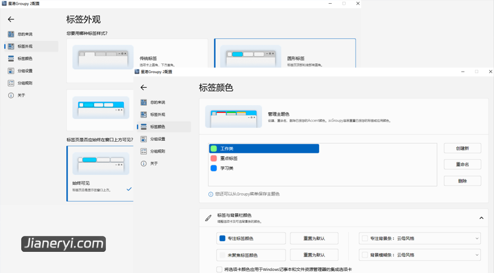Open 专注背景条 云母风格 dropdown
494x273 pixels.
tap(420, 239)
